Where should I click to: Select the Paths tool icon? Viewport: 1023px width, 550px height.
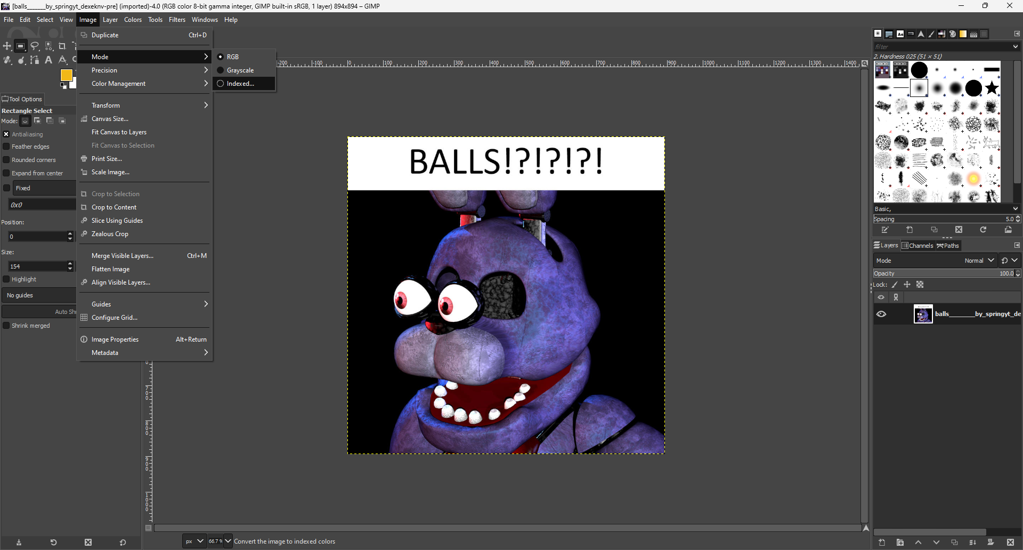(x=35, y=60)
